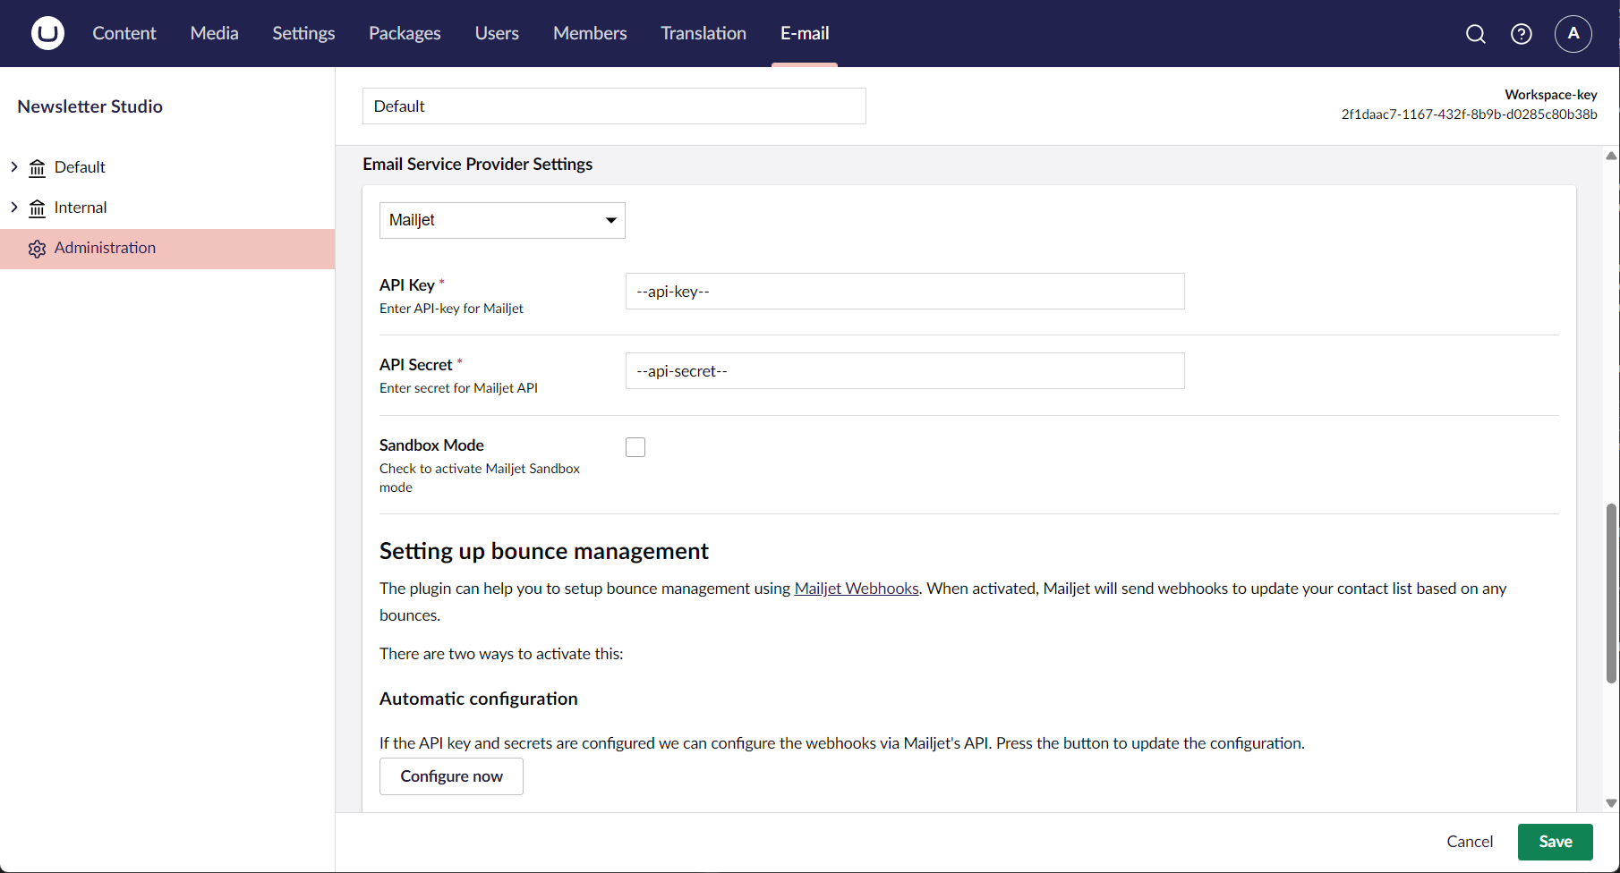Click the scrollbar up arrow

tap(1611, 156)
